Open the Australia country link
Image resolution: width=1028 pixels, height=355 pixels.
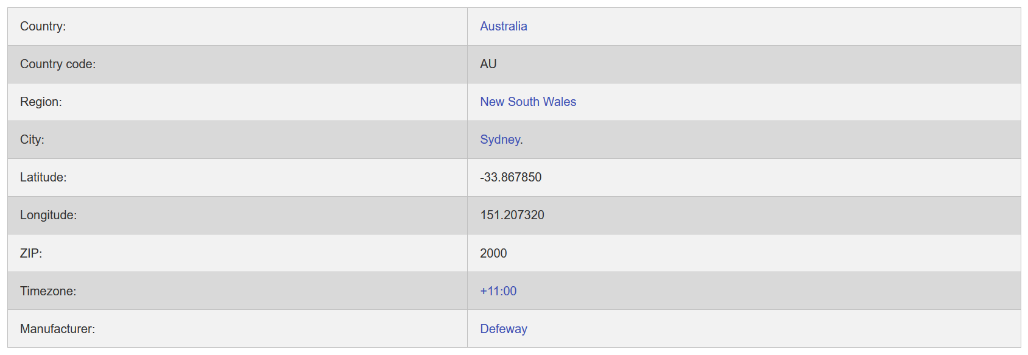click(503, 26)
